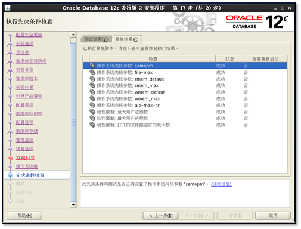Open the 管理选项 step link
301x229 pixels.
tap(24, 140)
